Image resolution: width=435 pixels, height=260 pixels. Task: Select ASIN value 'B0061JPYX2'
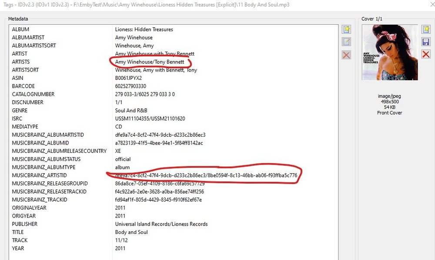click(x=128, y=78)
